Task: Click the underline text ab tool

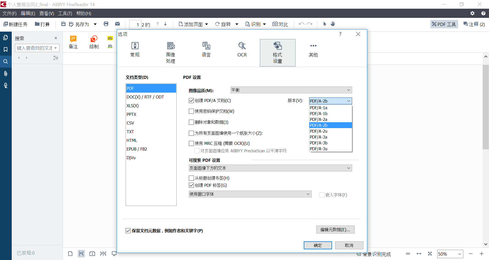Action: [x=110, y=46]
